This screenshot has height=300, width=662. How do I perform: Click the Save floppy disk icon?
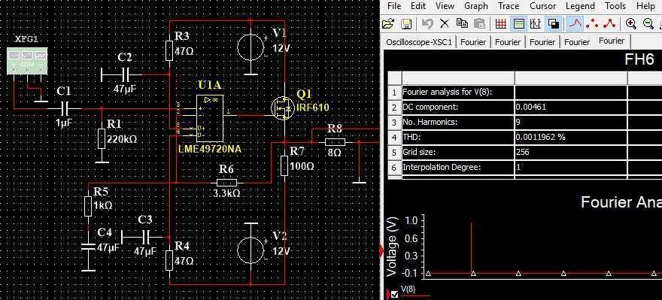(x=405, y=23)
